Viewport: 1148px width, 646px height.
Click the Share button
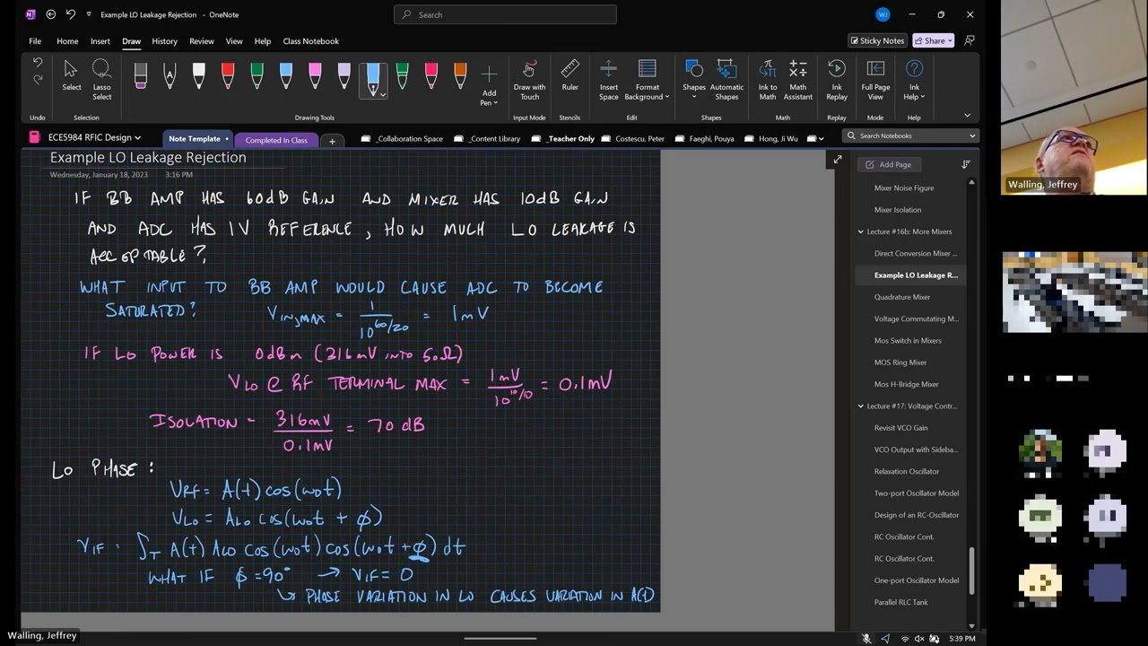pyautogui.click(x=933, y=40)
